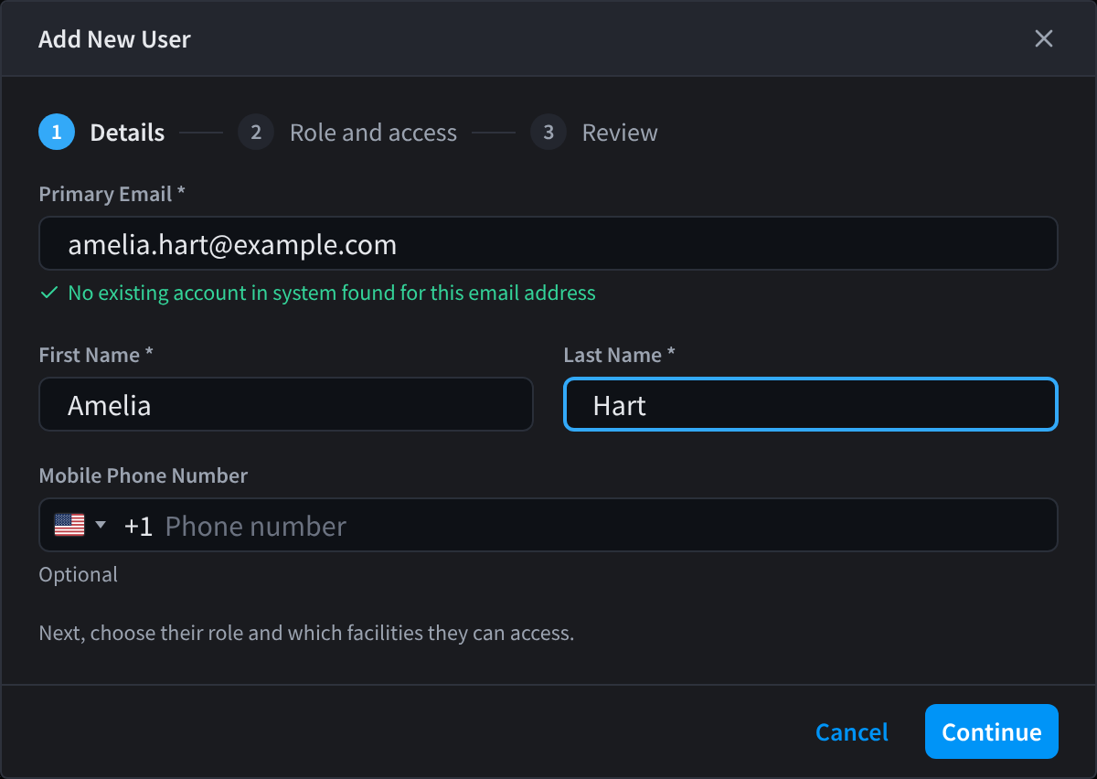Click the First Name field containing Amelia
Viewport: 1097px width, 779px height.
pos(286,404)
